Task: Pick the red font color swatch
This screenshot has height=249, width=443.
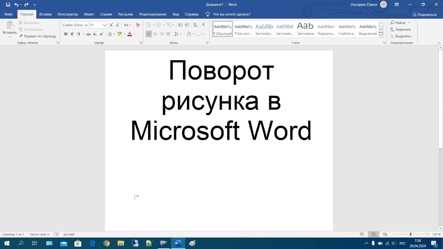Action: [x=130, y=34]
